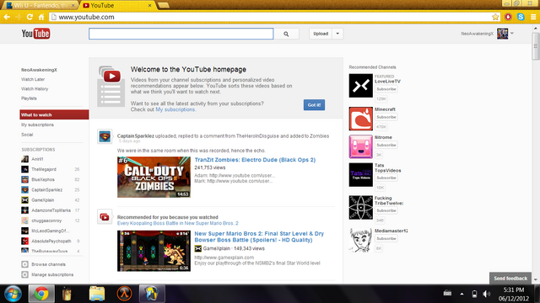Dismiss the welcome box with Got it!
540x303 pixels.
[314, 105]
